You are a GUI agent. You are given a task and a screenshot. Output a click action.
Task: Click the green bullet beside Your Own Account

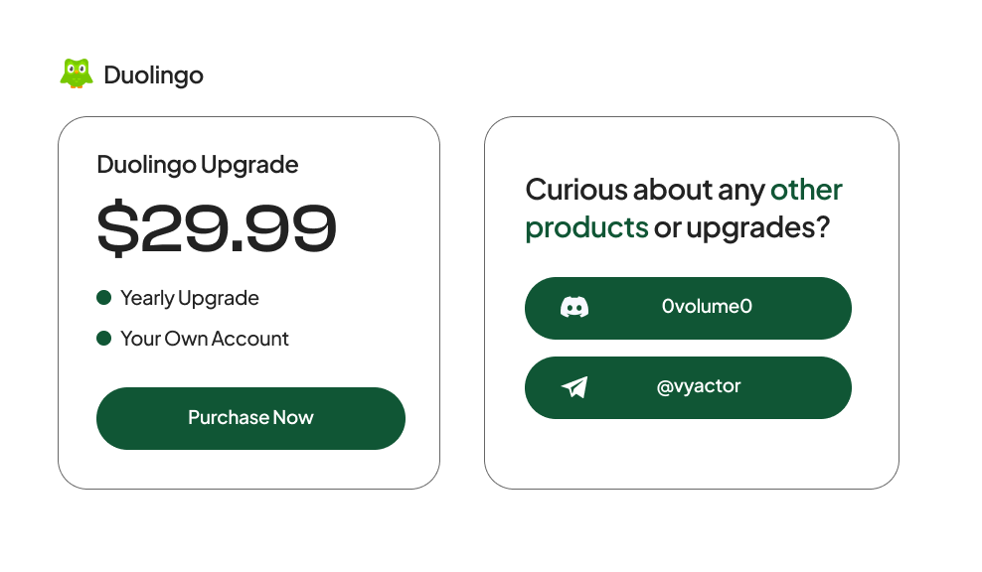[x=103, y=339]
